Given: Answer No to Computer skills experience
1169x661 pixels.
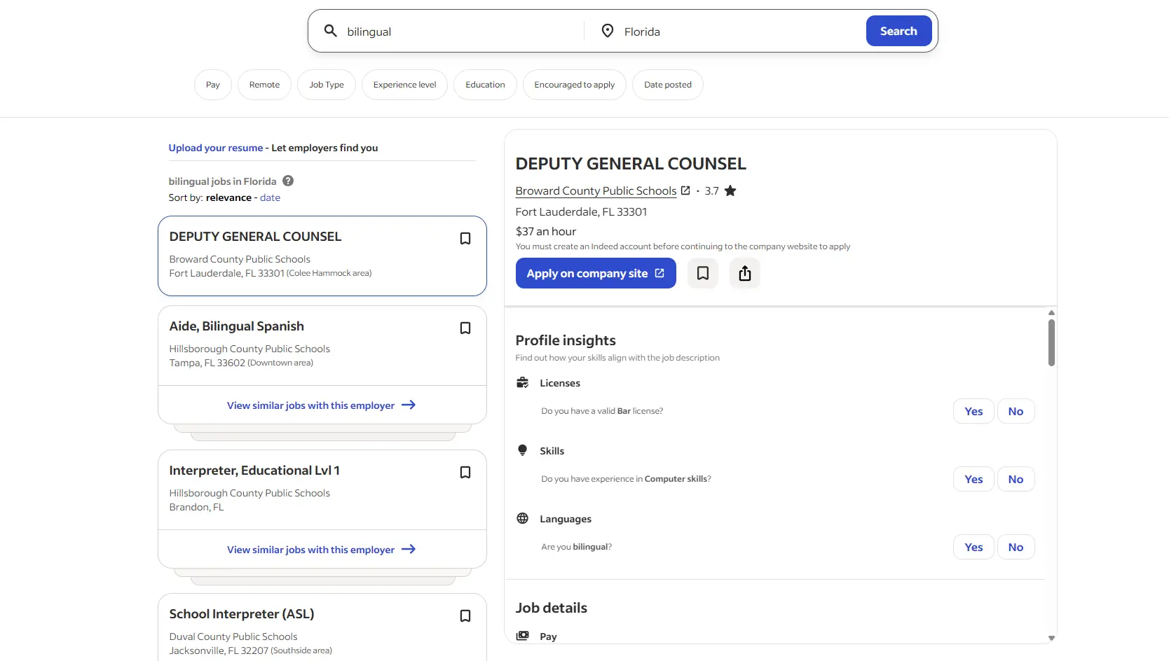Looking at the screenshot, I should 1016,479.
